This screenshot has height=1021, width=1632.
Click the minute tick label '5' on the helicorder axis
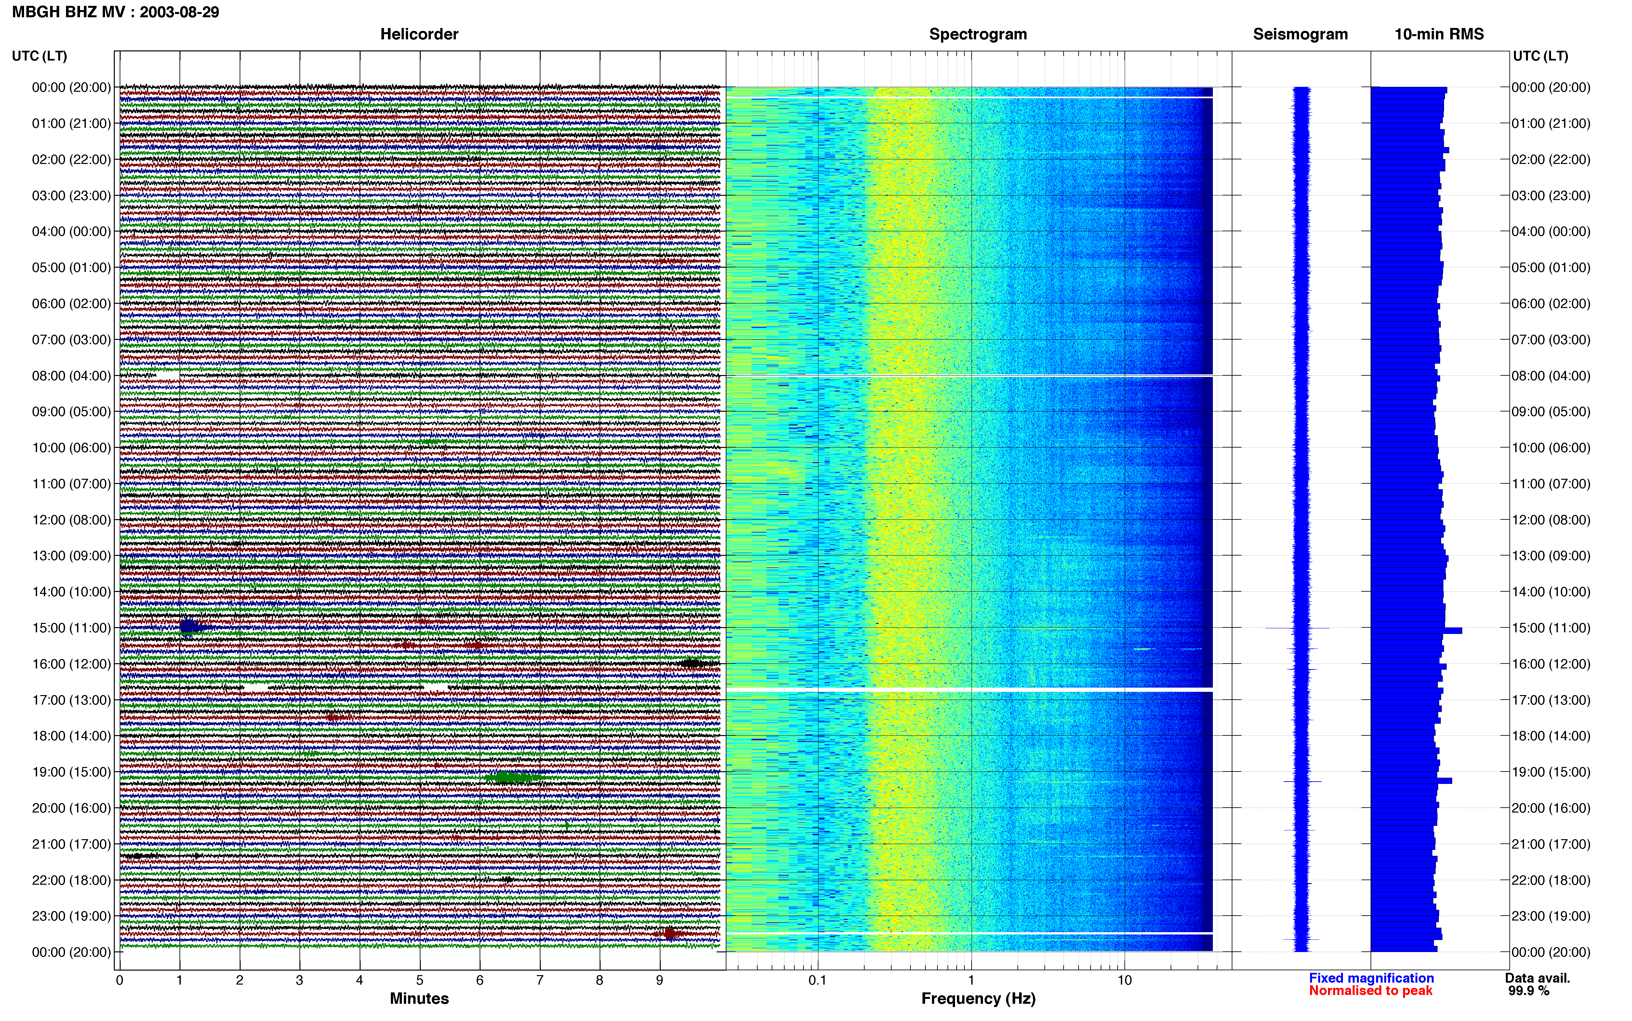coord(420,980)
